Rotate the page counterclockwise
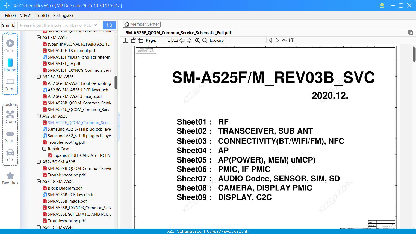This screenshot has width=416, height=234. (x=133, y=40)
